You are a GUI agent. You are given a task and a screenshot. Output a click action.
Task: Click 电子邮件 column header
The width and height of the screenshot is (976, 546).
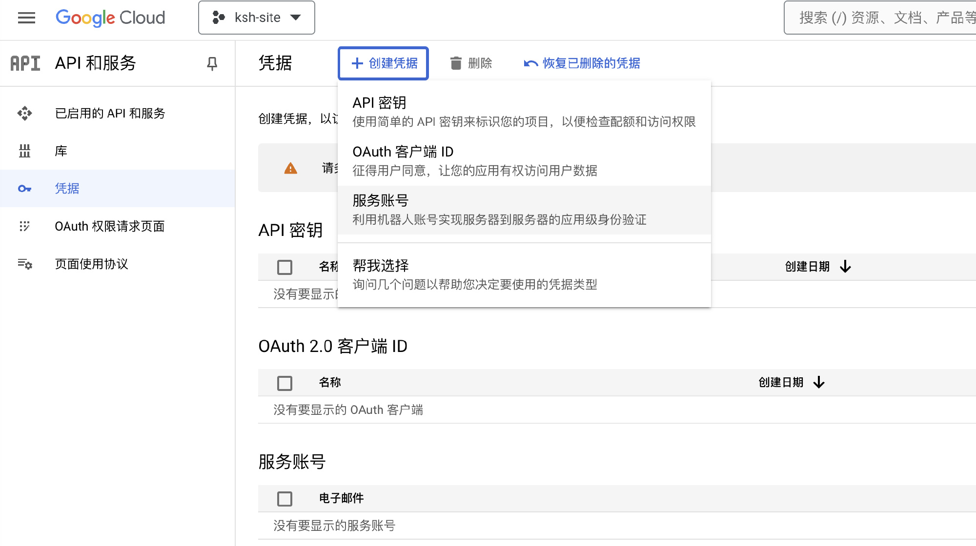click(x=341, y=498)
